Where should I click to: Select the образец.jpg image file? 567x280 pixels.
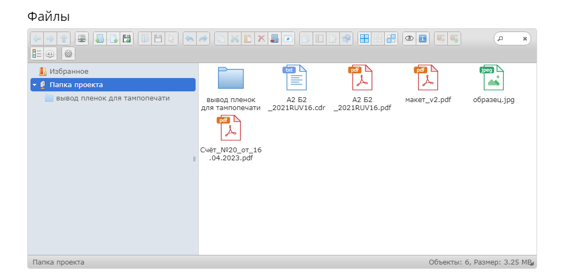[494, 84]
